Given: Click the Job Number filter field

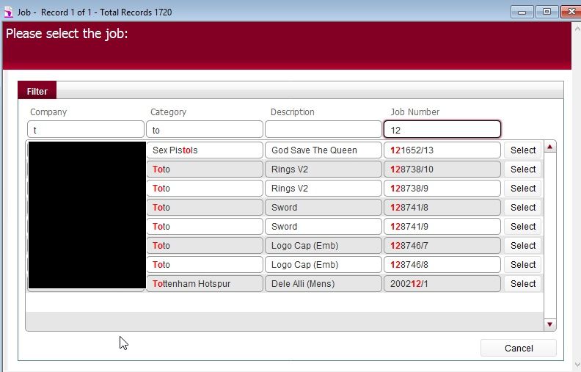Looking at the screenshot, I should click(442, 130).
